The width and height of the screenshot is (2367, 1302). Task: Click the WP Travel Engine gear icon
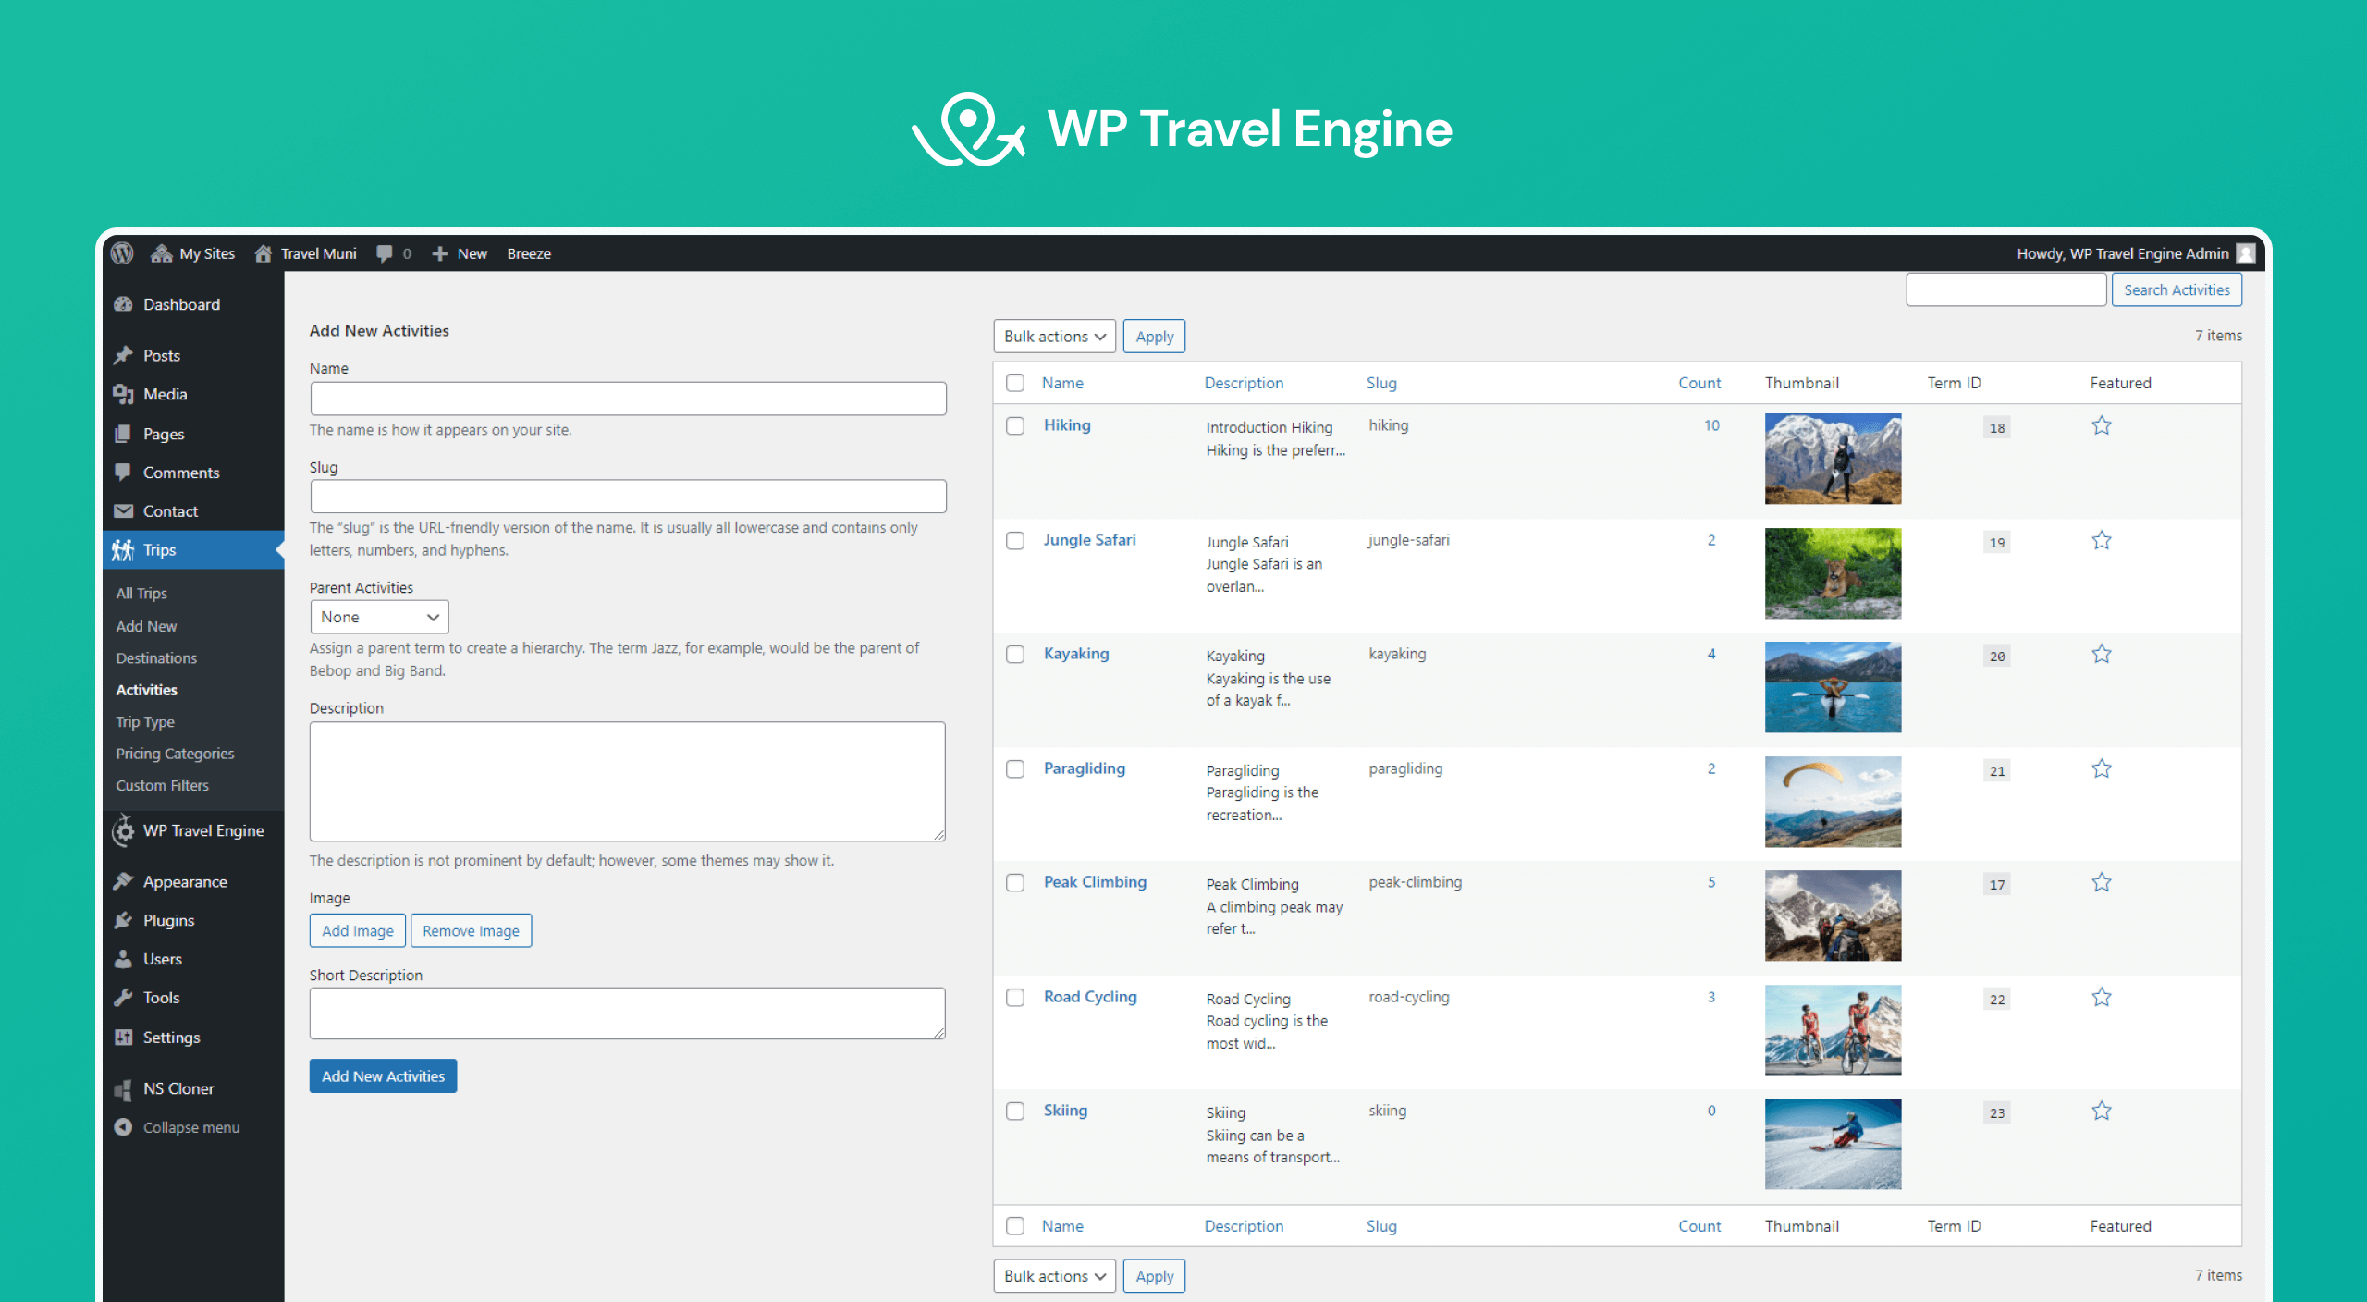124,830
